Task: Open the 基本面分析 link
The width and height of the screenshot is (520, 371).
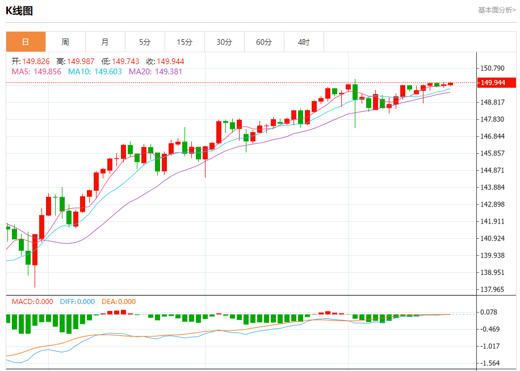Action: 497,10
